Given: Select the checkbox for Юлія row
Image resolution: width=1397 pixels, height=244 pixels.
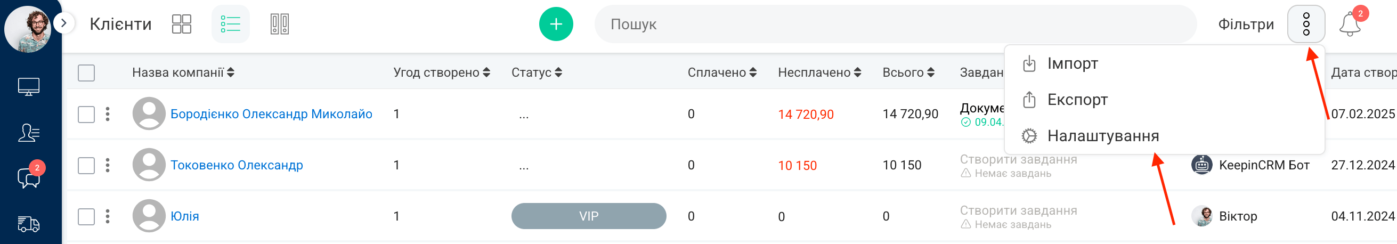Looking at the screenshot, I should pos(86,216).
